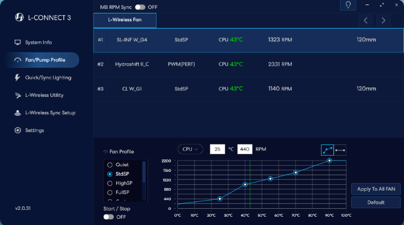
Task: Select the curve point at 70°C
Action: (x=296, y=172)
